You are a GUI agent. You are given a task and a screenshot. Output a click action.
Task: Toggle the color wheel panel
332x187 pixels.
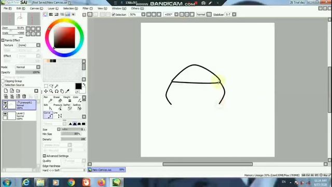point(45,15)
